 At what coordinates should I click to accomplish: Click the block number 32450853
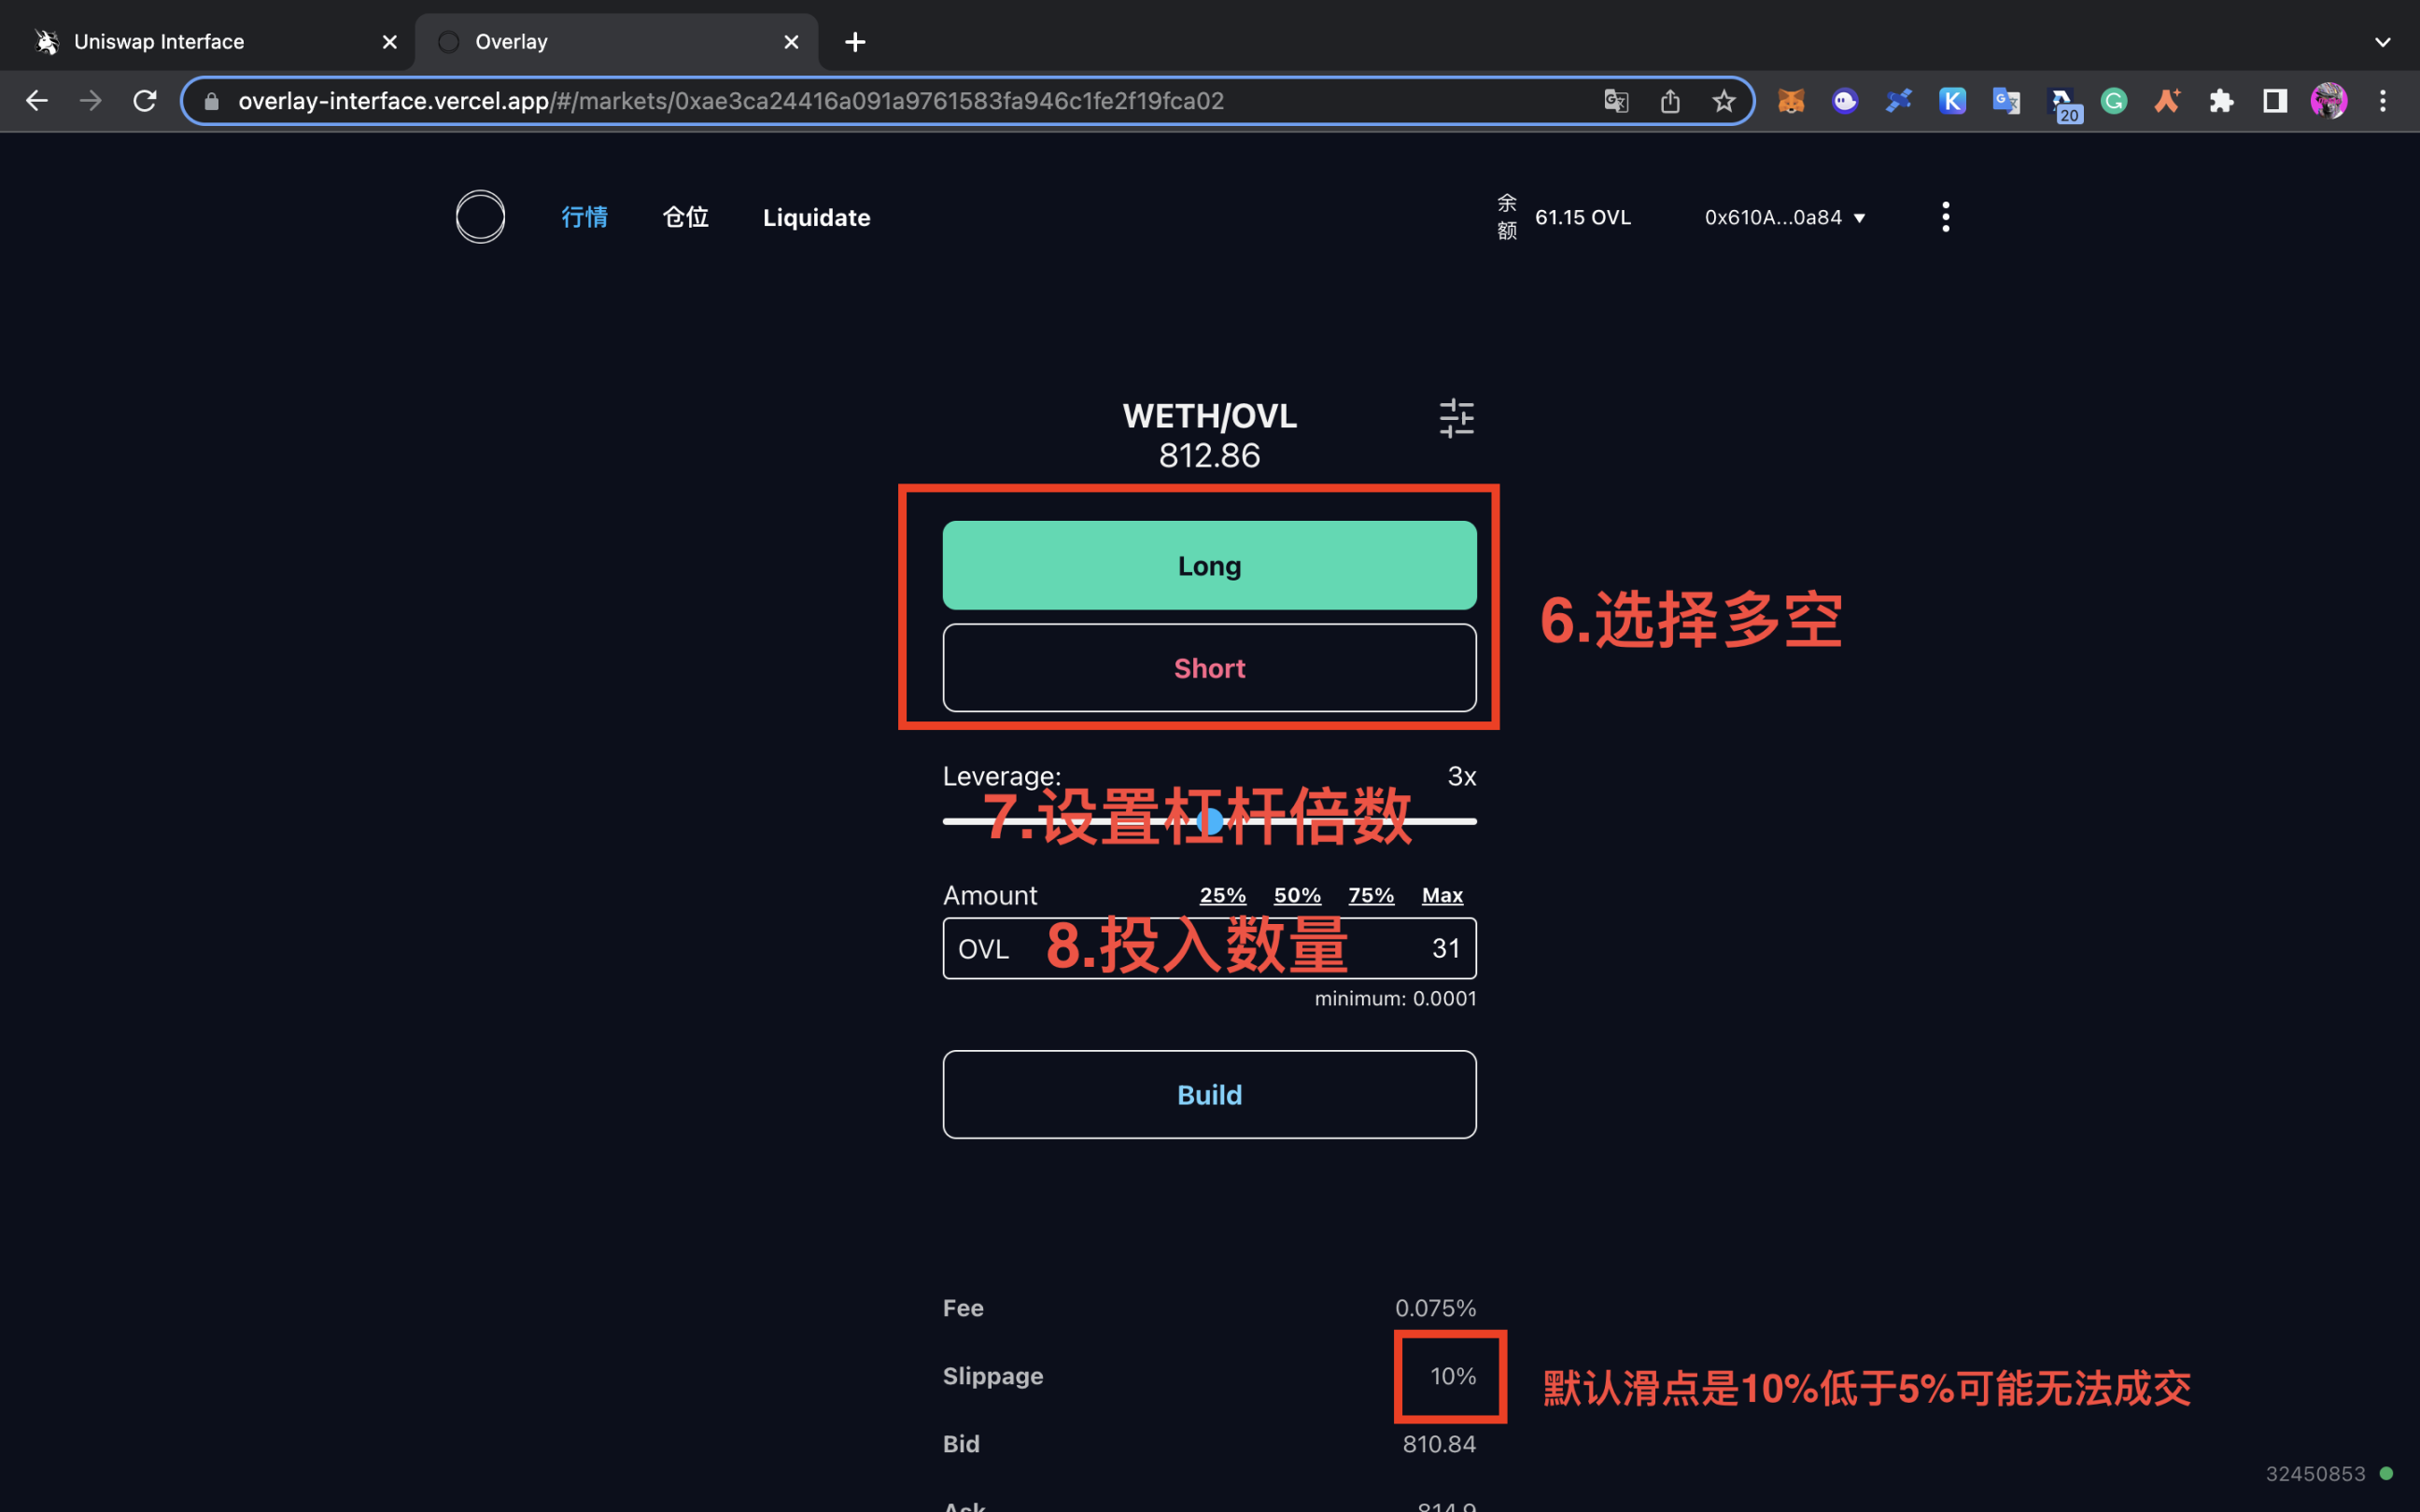tap(2315, 1473)
